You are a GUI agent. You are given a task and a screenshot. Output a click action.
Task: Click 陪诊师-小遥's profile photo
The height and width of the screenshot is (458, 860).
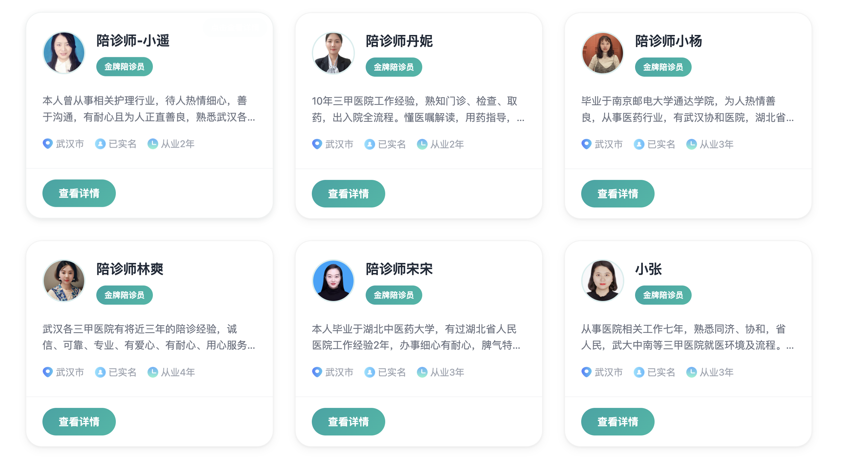(x=63, y=52)
